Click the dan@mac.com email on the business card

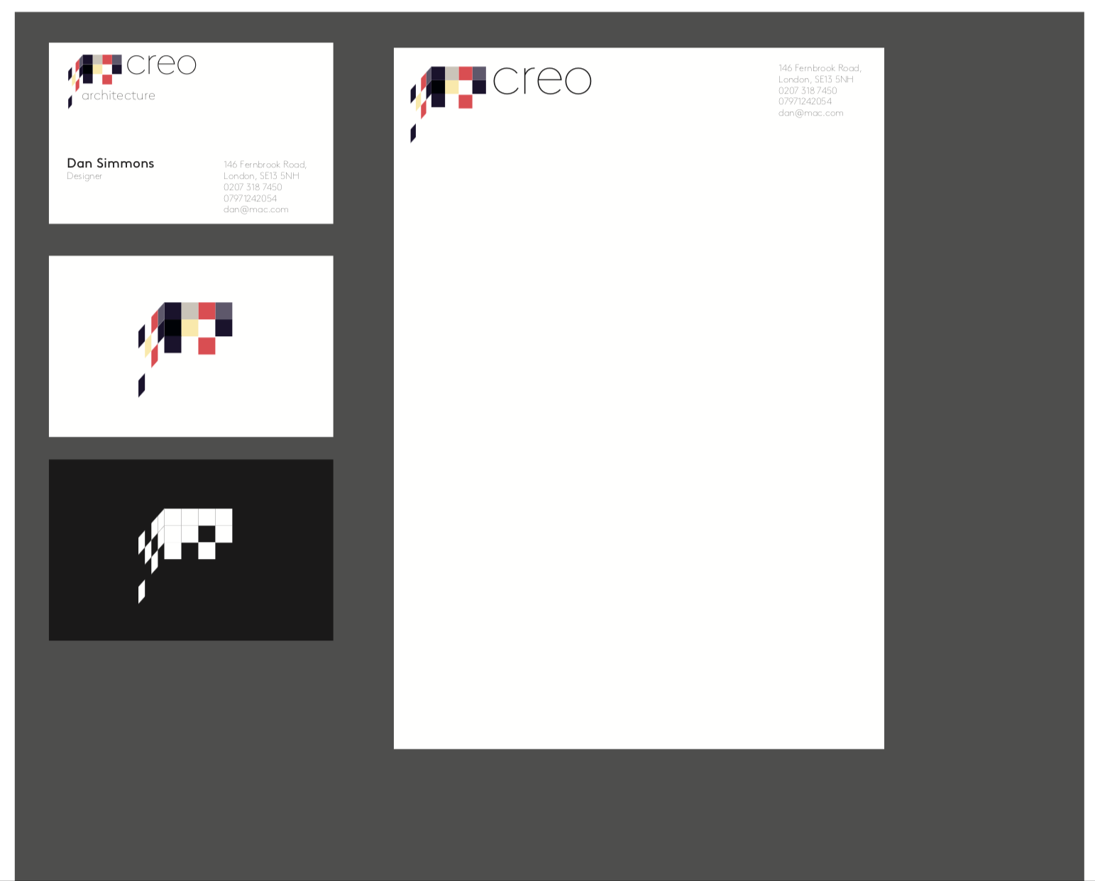(x=255, y=210)
